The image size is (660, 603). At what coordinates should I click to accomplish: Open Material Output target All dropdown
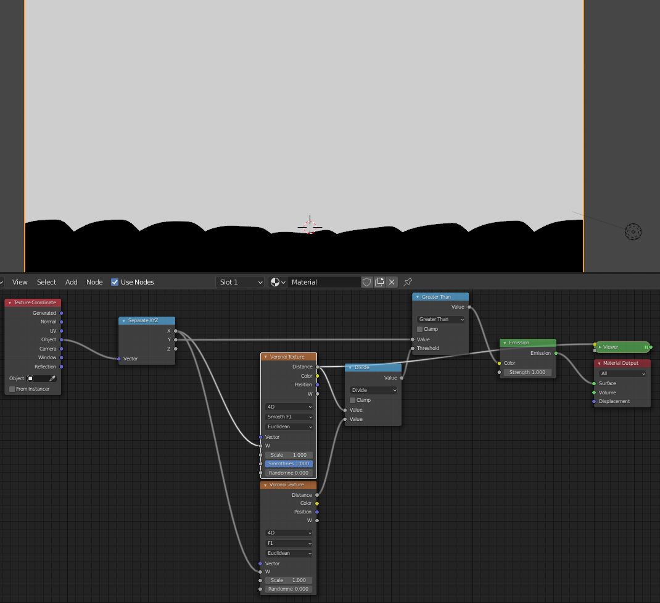622,373
